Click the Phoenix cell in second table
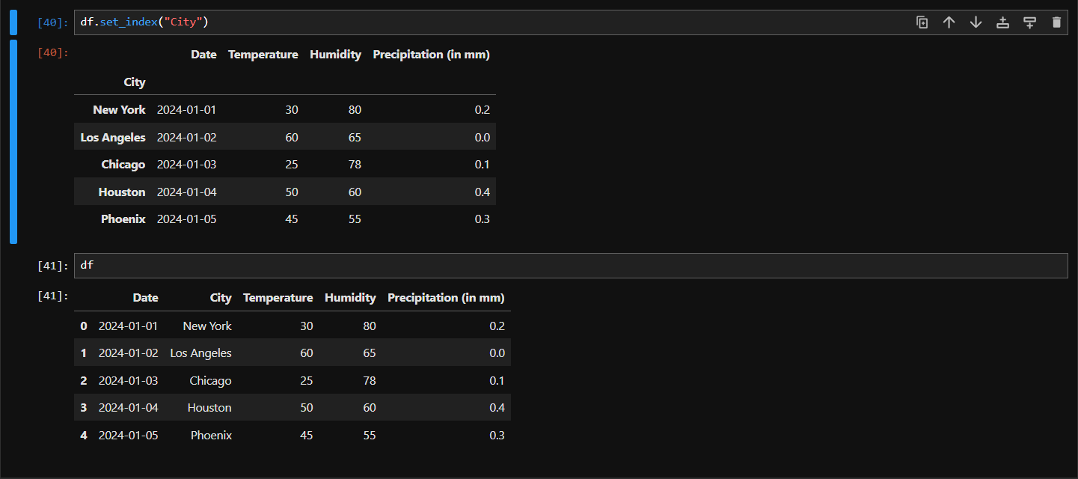This screenshot has height=479, width=1078. click(211, 436)
